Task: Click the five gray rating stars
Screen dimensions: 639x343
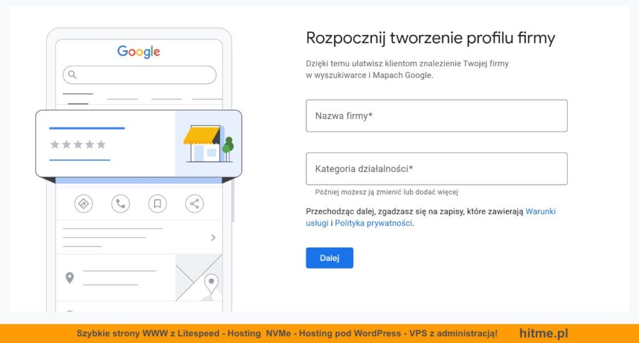Action: 78,145
